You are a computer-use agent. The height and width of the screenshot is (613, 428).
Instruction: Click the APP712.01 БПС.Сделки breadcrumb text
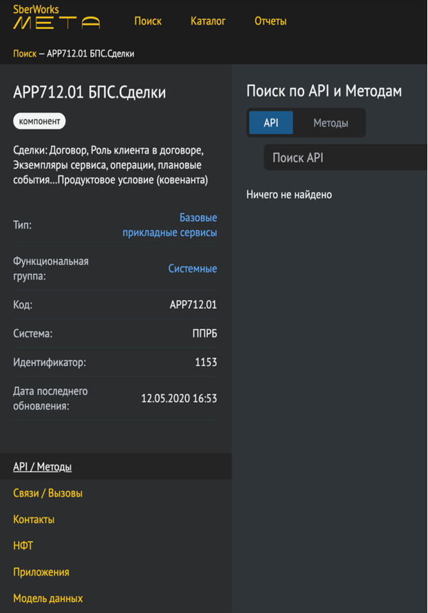(90, 54)
